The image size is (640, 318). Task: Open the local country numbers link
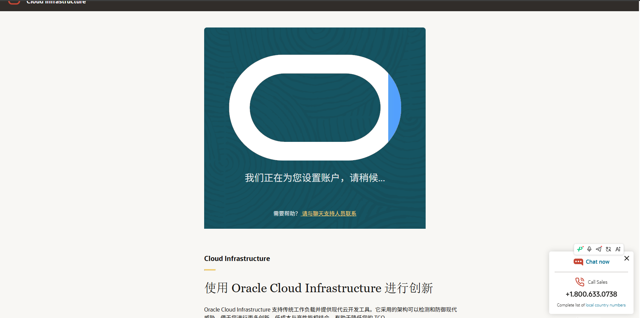point(606,305)
